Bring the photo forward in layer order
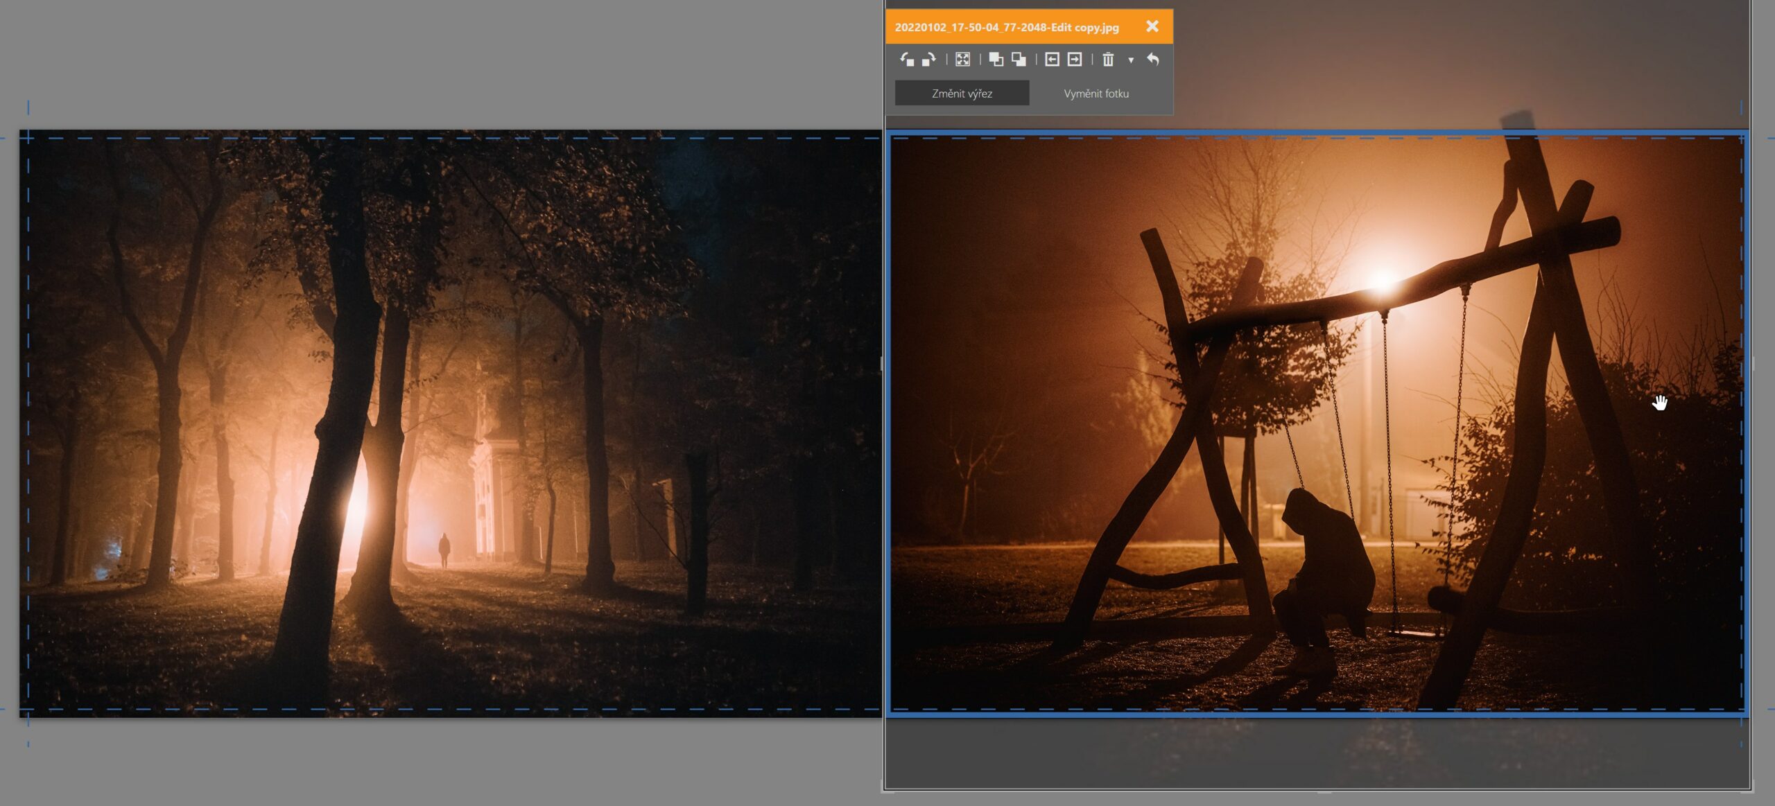Image resolution: width=1775 pixels, height=806 pixels. [996, 60]
